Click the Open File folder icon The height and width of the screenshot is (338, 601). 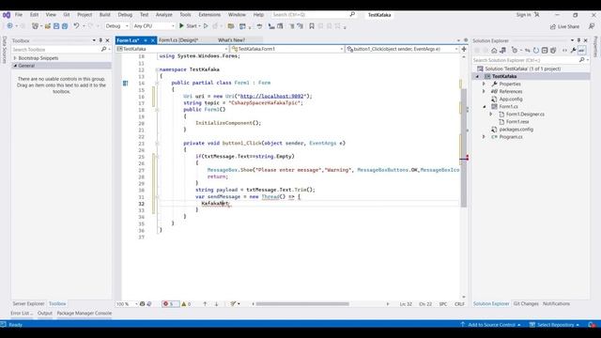[x=48, y=26]
